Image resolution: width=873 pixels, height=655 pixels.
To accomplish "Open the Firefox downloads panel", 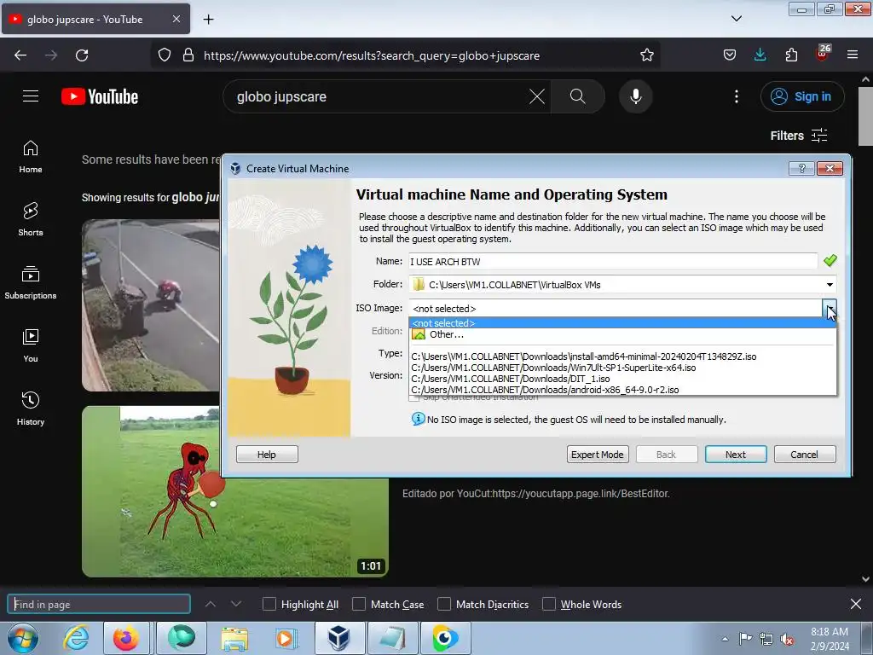I will click(x=760, y=55).
